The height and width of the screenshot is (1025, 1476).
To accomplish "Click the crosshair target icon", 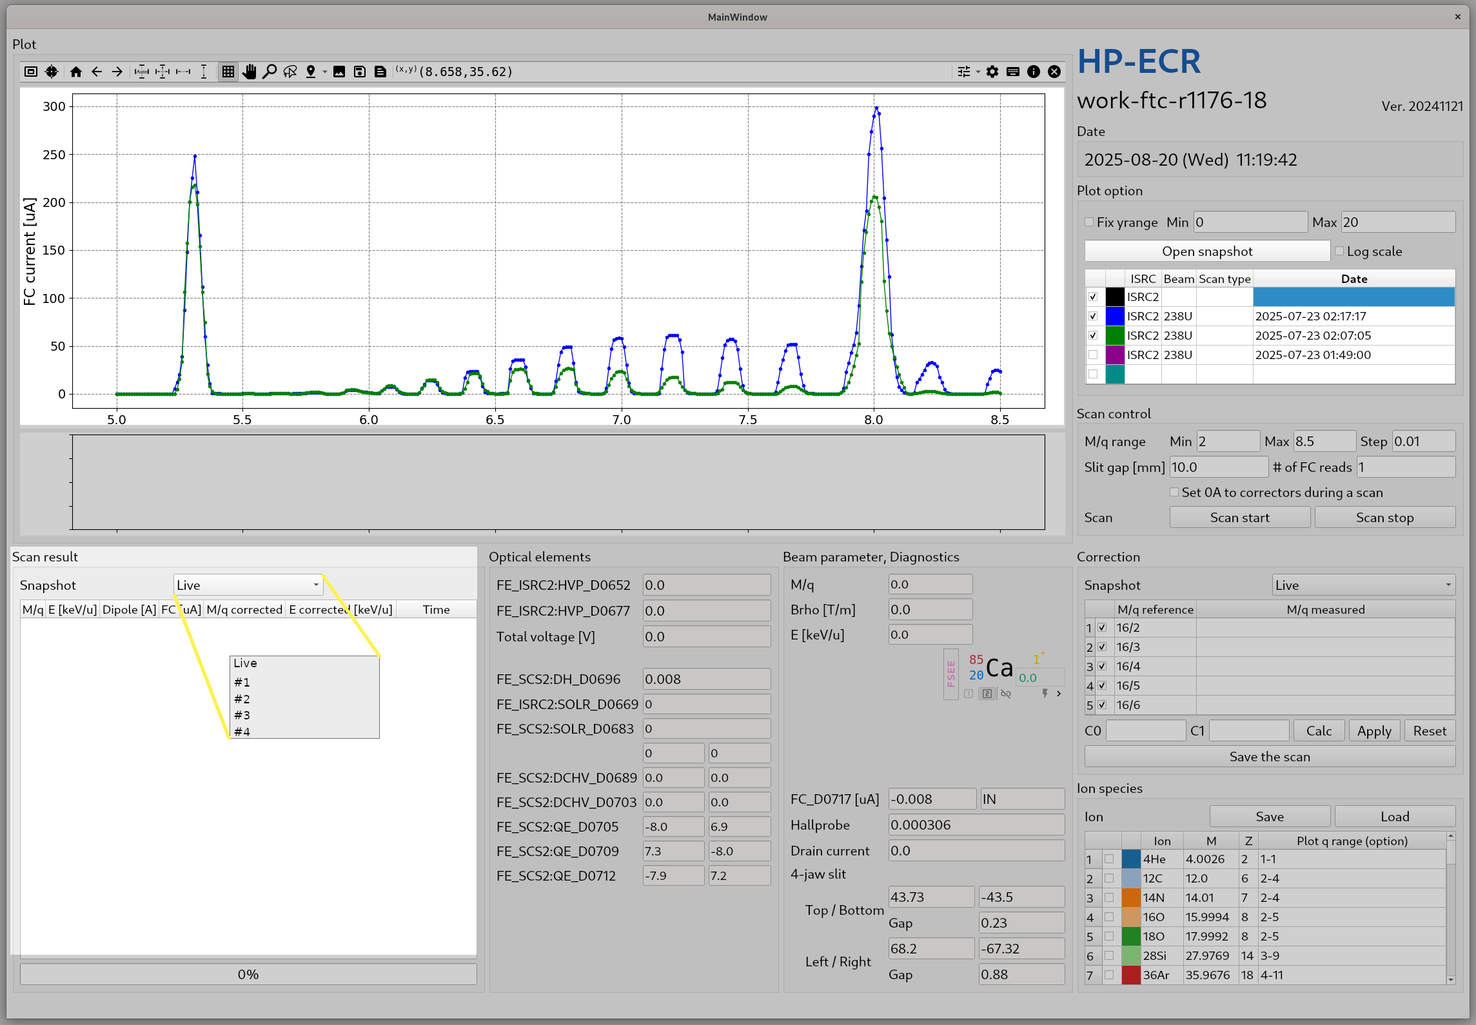I will pos(52,72).
